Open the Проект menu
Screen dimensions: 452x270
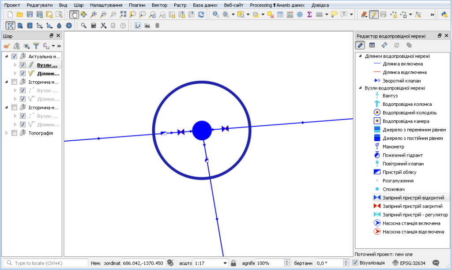tap(12, 5)
